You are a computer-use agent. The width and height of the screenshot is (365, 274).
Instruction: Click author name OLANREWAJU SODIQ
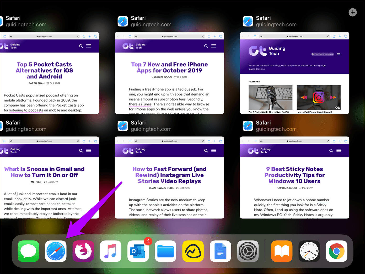[162, 188]
